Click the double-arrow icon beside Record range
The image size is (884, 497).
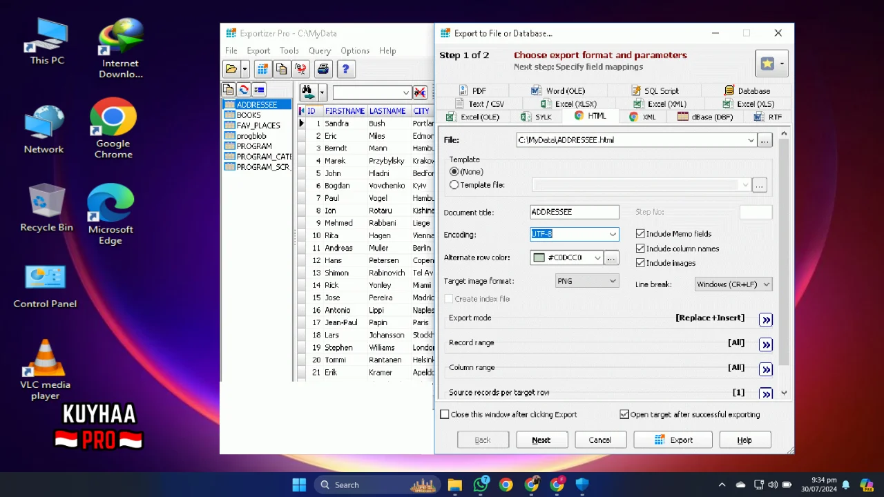[766, 344]
